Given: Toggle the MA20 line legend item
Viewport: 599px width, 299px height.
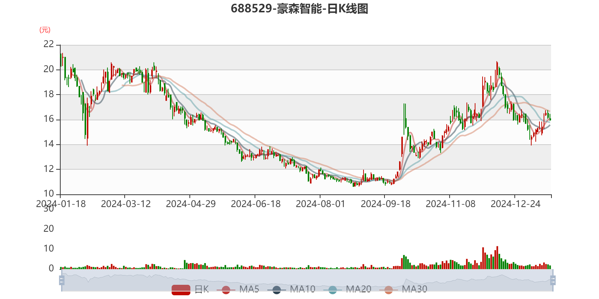Looking at the screenshot, I should coord(347,289).
